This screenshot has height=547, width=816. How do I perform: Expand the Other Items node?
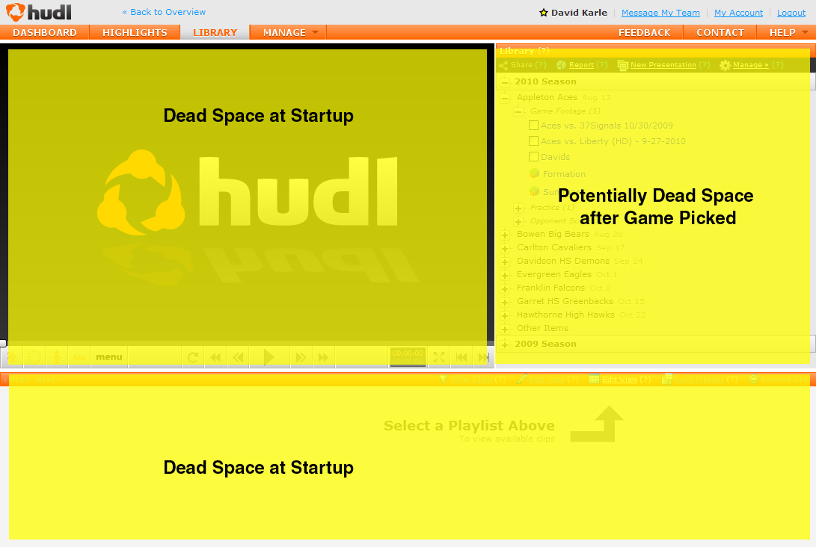(x=505, y=329)
